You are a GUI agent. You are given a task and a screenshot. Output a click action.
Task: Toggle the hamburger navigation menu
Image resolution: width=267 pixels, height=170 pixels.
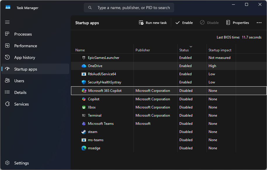(x=7, y=22)
